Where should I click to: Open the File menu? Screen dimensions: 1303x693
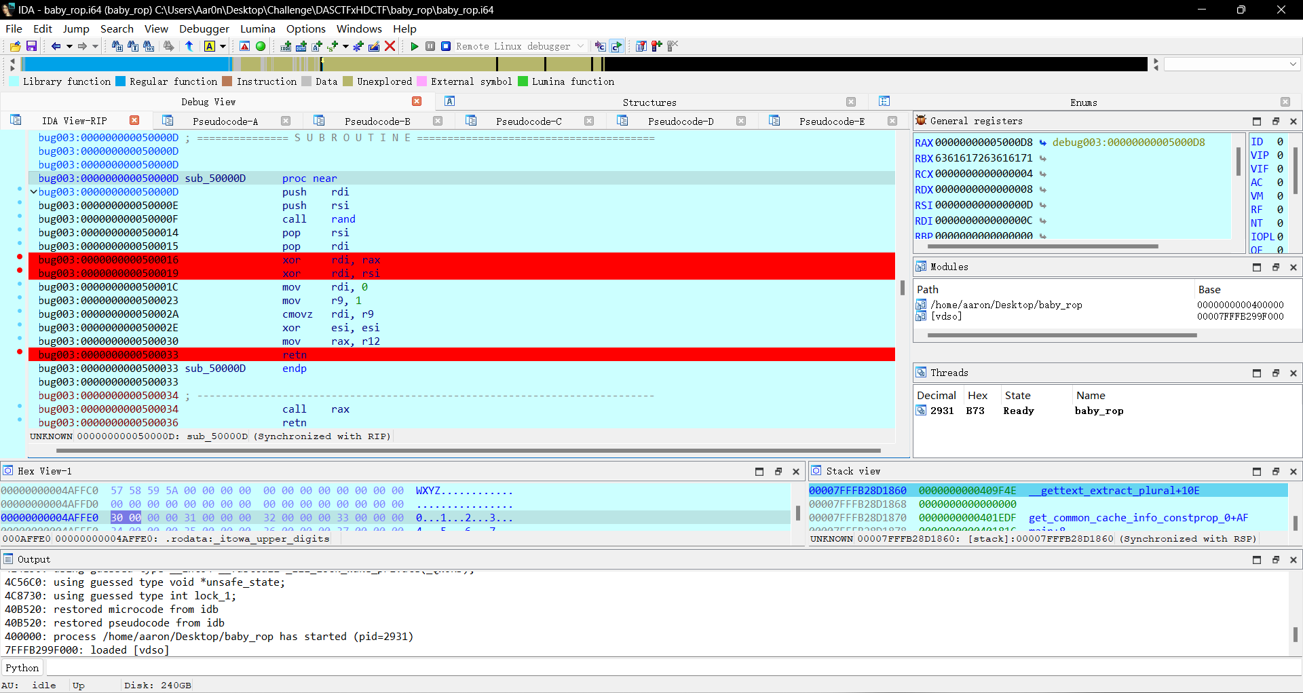pyautogui.click(x=14, y=29)
